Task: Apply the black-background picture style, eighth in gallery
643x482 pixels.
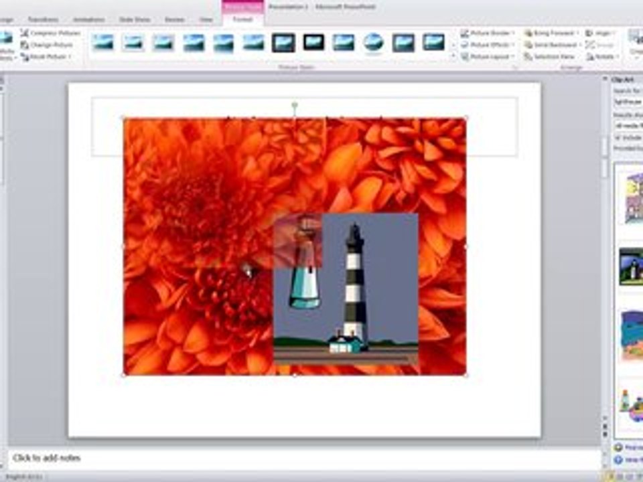Action: 313,42
